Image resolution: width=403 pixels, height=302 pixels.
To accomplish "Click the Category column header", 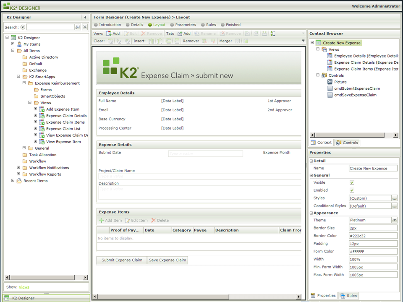I will pyautogui.click(x=182, y=230).
